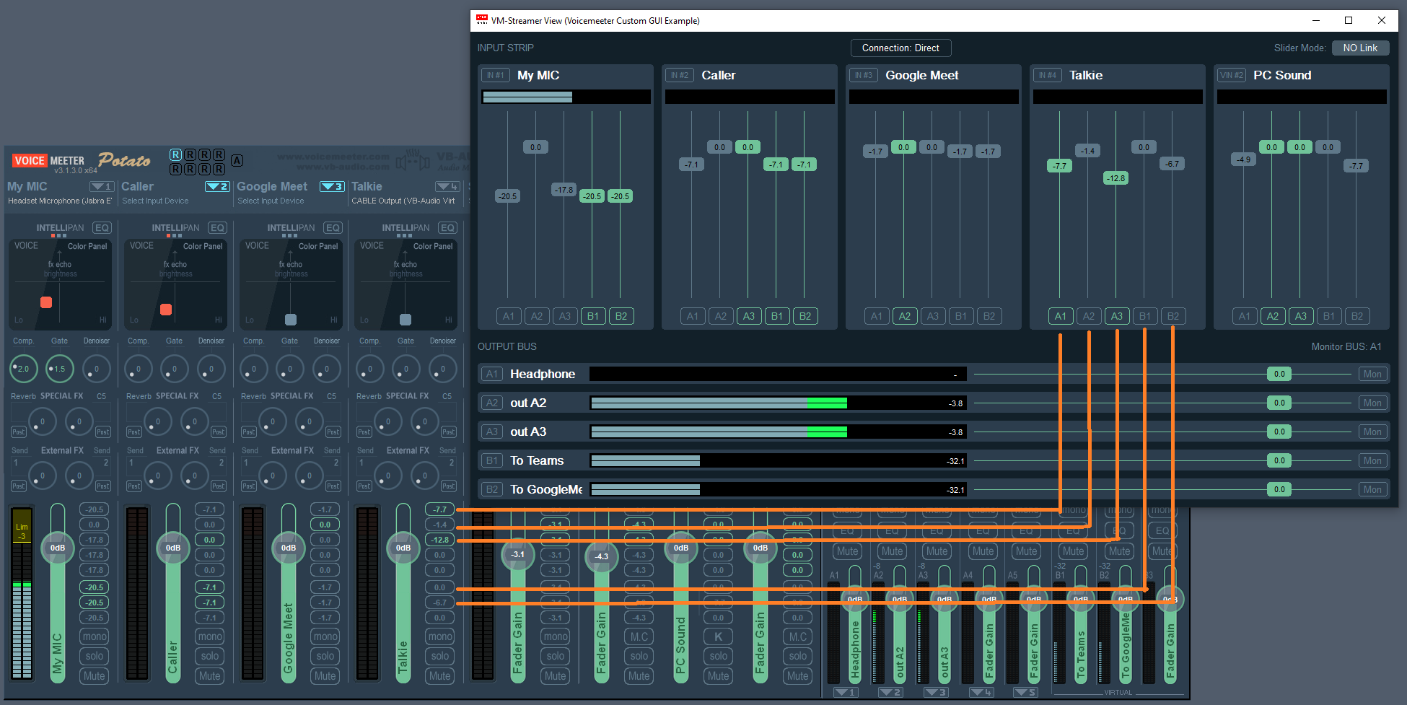Toggle mono on Google Meet strip

pos(325,636)
